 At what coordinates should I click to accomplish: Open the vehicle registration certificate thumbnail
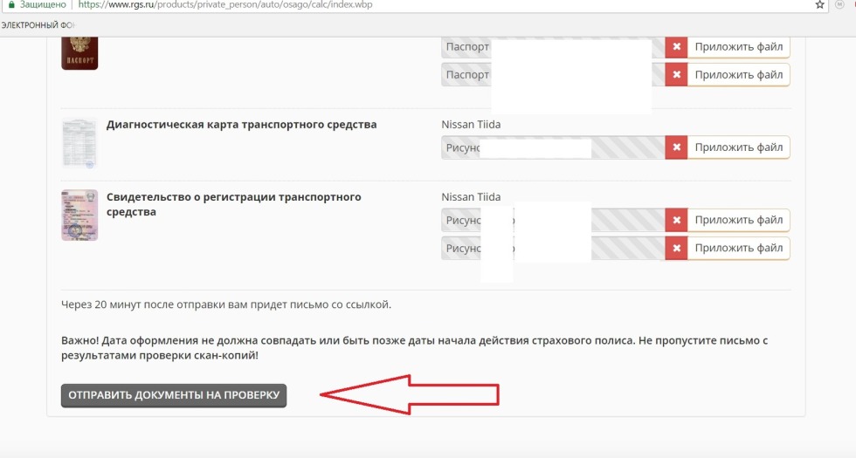point(79,215)
